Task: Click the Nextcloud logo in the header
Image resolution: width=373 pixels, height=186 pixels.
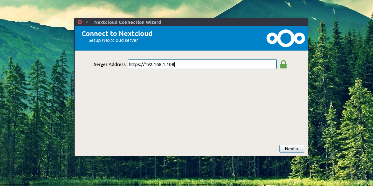Action: [x=286, y=38]
